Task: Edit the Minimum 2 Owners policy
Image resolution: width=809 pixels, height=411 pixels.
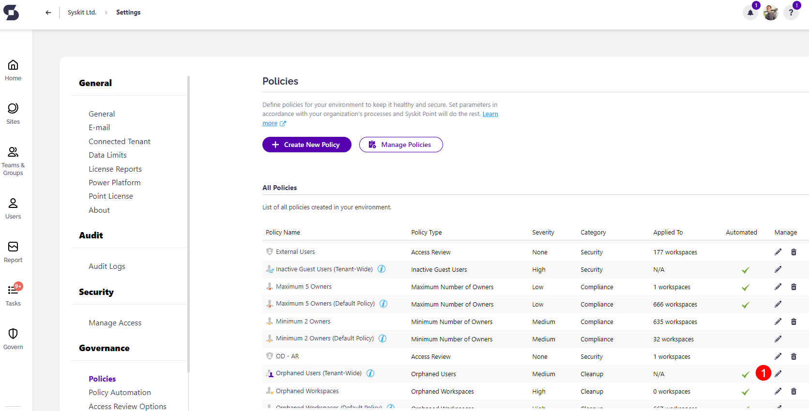Action: pos(778,322)
